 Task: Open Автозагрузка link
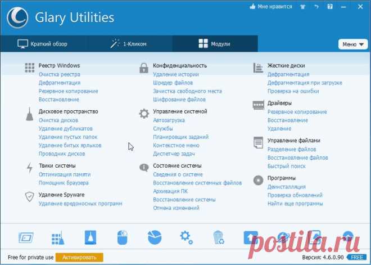tap(169, 120)
